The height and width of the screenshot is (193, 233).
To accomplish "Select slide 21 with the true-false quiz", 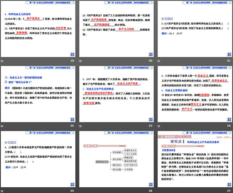I will tap(195, 28).
